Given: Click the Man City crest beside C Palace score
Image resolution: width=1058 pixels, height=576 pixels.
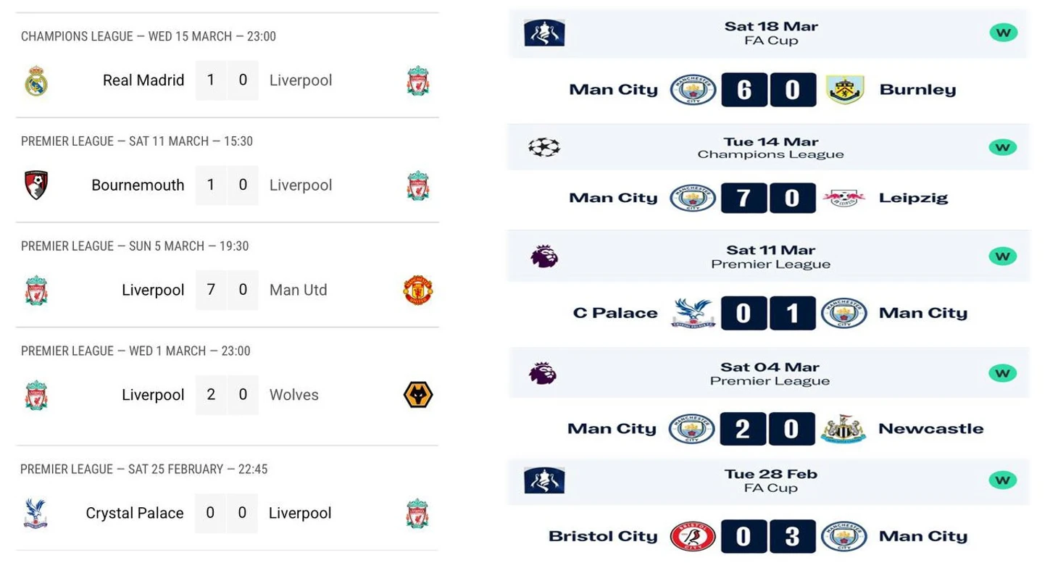Looking at the screenshot, I should pos(844,314).
